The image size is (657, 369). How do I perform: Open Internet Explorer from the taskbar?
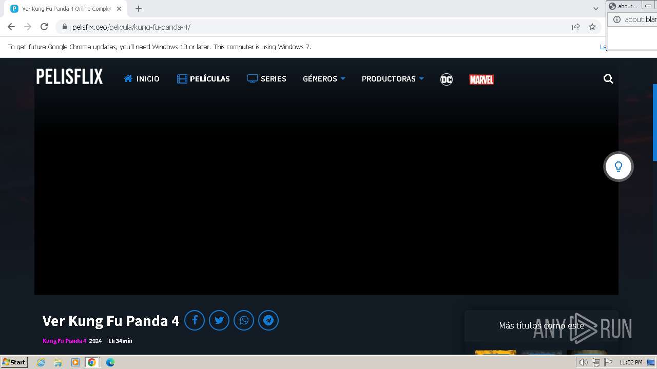[x=41, y=362]
